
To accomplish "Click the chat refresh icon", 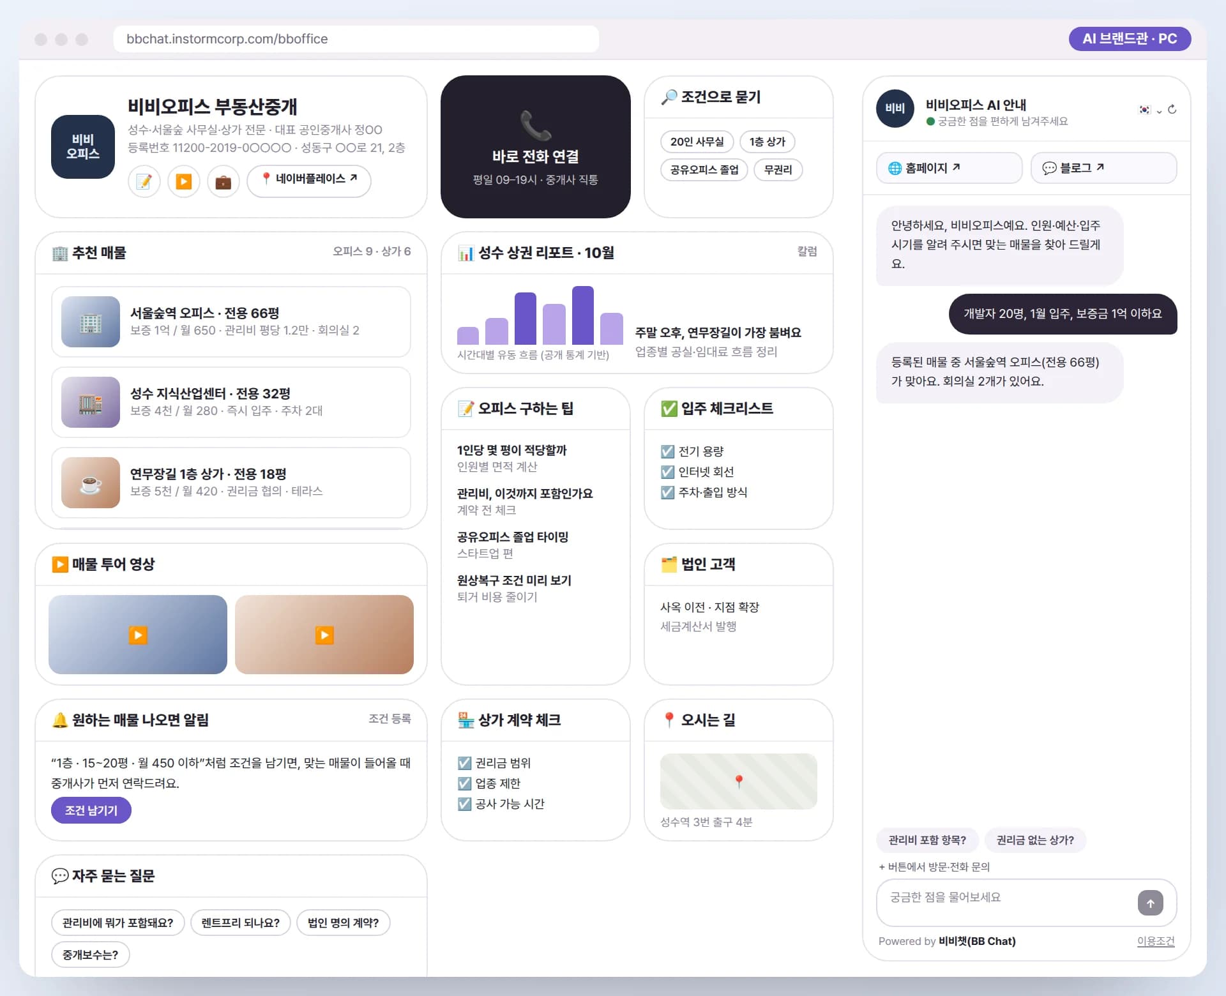I will [x=1172, y=110].
